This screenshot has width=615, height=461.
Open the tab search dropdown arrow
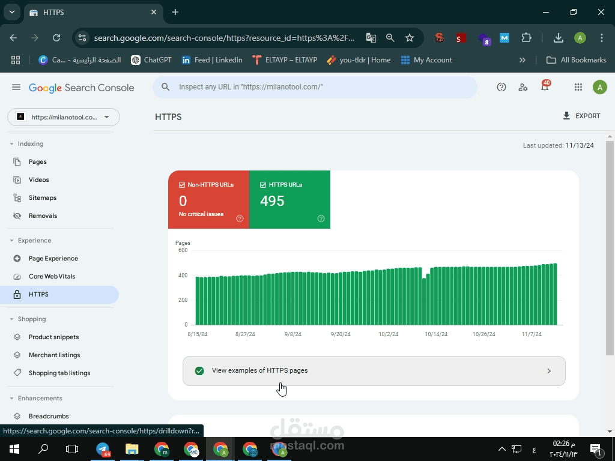[x=12, y=12]
